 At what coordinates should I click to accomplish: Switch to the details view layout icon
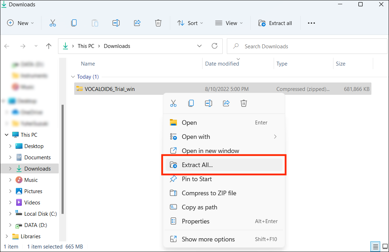pyautogui.click(x=376, y=246)
